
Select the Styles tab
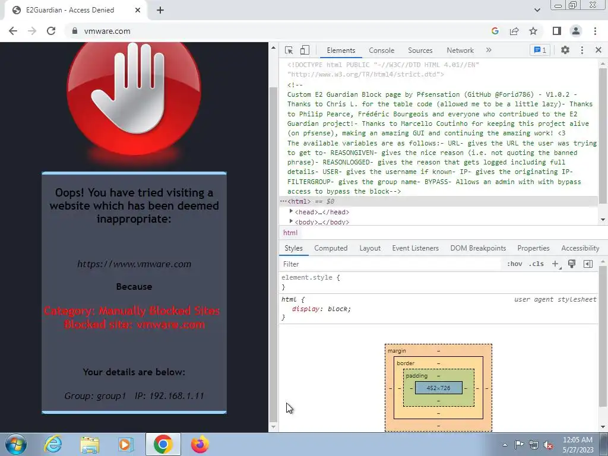(293, 248)
